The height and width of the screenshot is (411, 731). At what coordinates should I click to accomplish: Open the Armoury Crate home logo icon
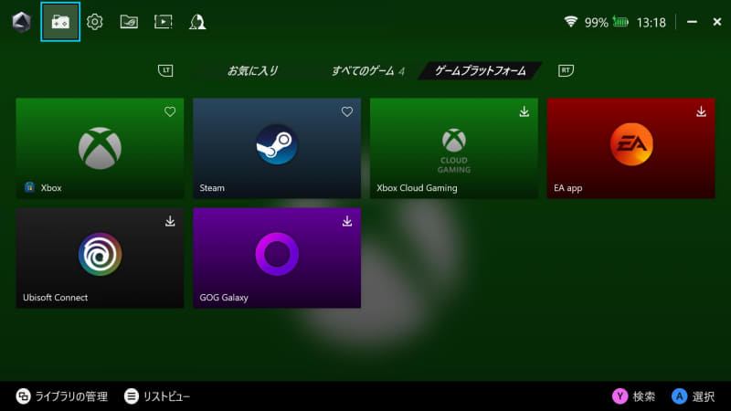coord(21,22)
